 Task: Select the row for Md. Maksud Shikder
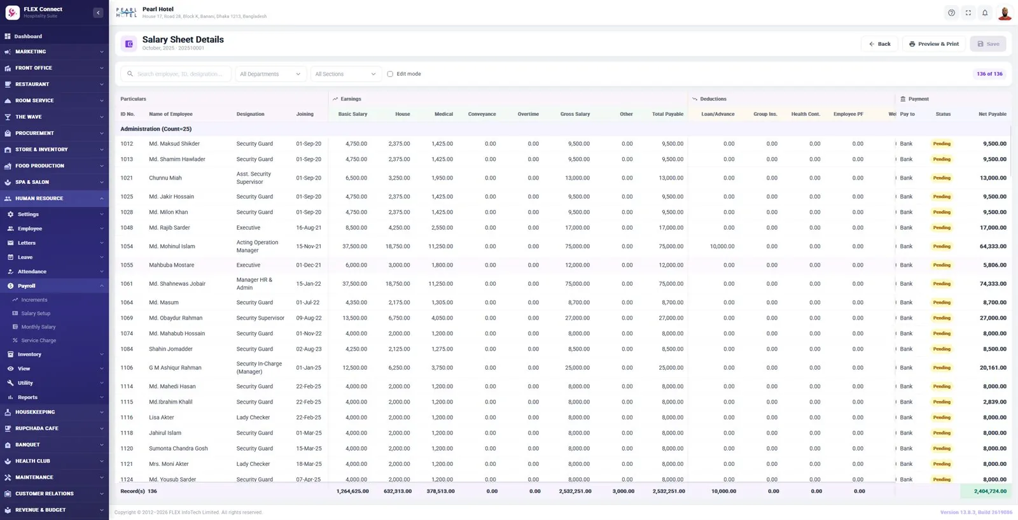562,144
